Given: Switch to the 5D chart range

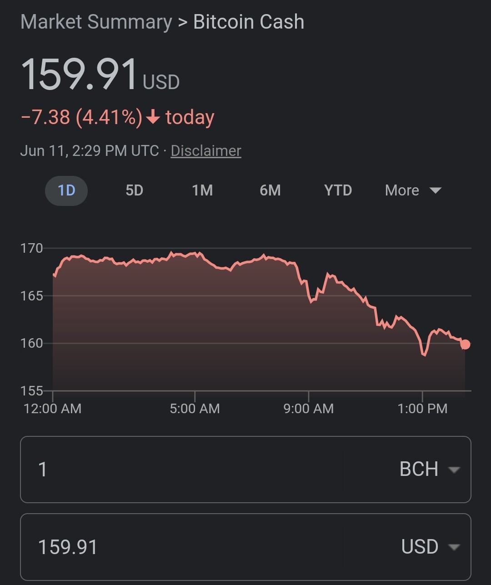Looking at the screenshot, I should pos(134,190).
